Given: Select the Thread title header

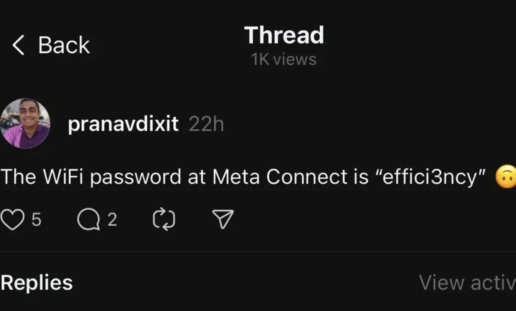Looking at the screenshot, I should pyautogui.click(x=284, y=35).
